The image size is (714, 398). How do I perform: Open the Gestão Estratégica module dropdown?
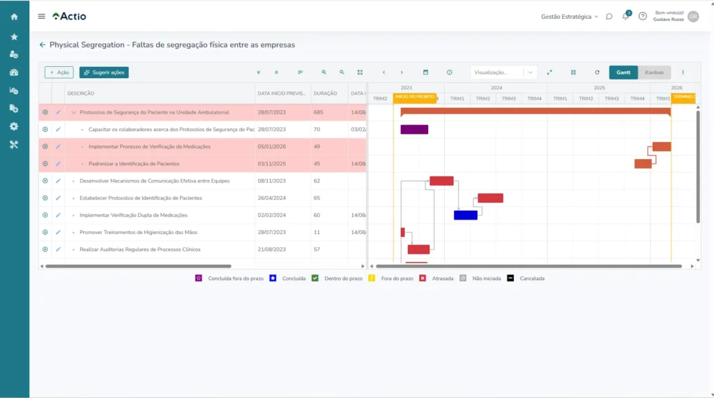point(569,16)
